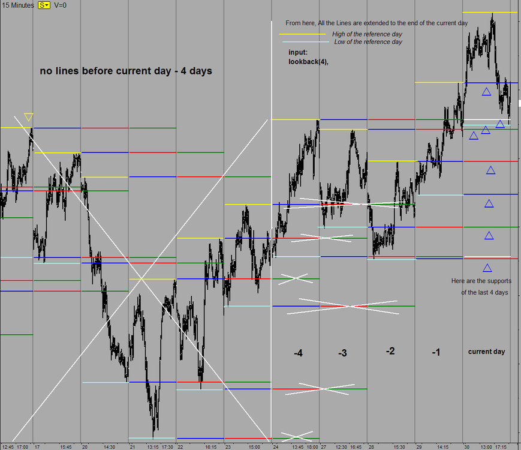Click the '15:00' time axis label
Viewport: 521px width, 450px height.
click(254, 447)
